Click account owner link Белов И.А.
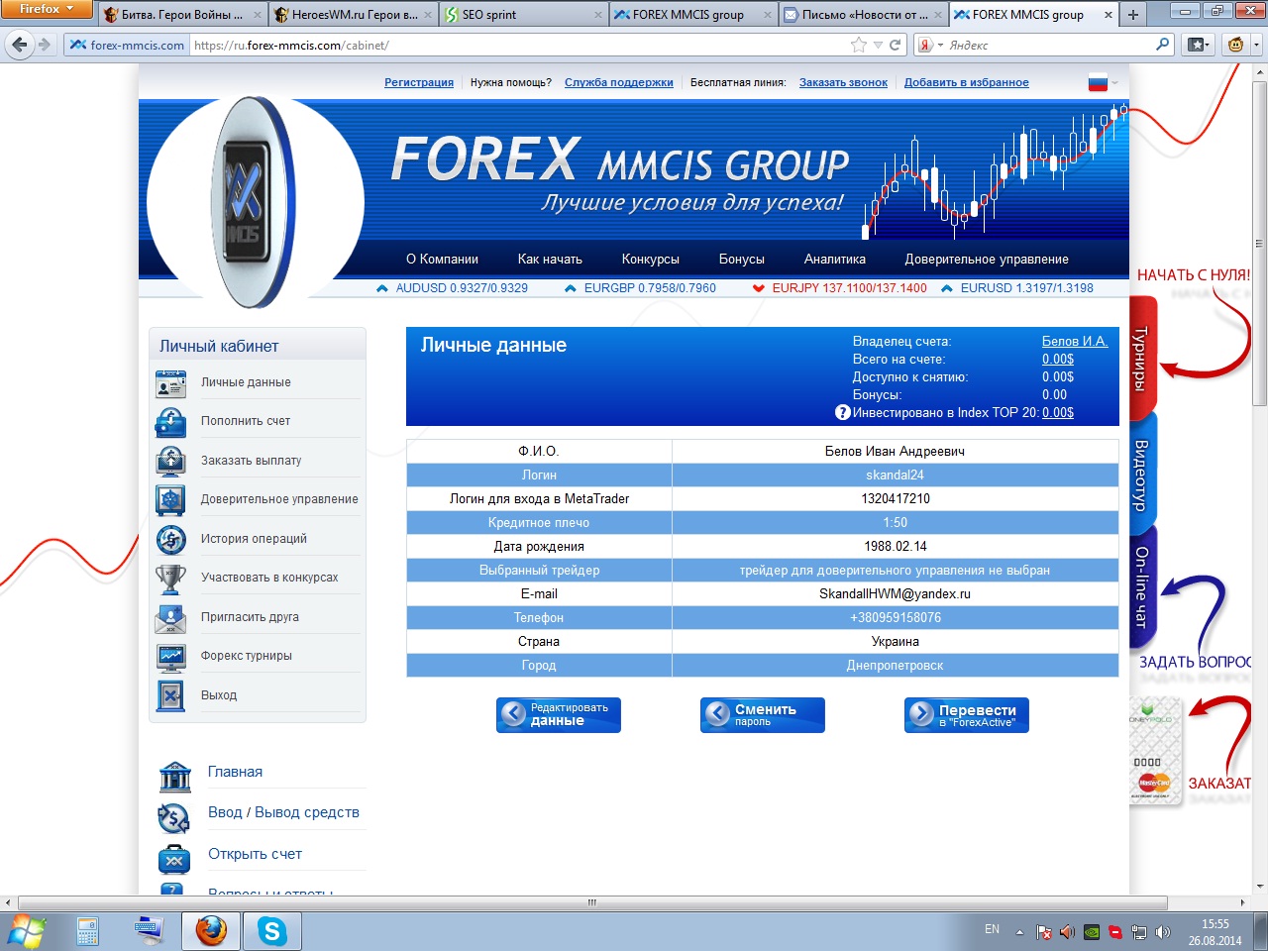Viewport: 1268px width, 951px height. (x=1075, y=342)
